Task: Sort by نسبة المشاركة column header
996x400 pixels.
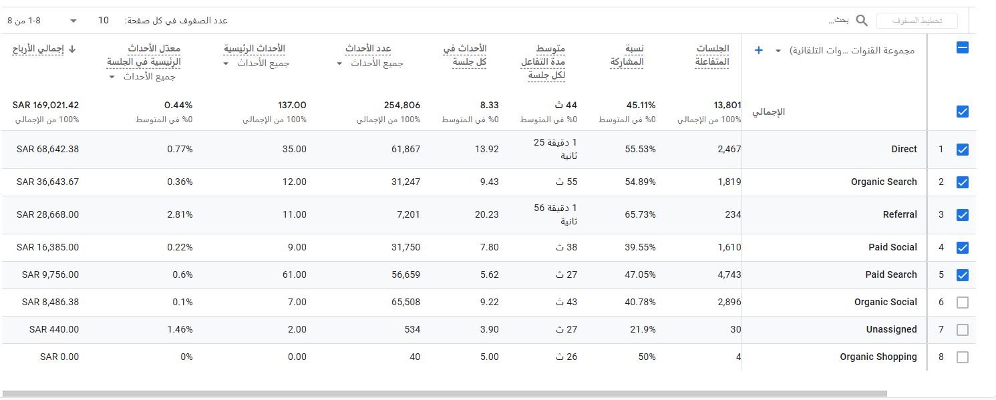Action: 627,55
